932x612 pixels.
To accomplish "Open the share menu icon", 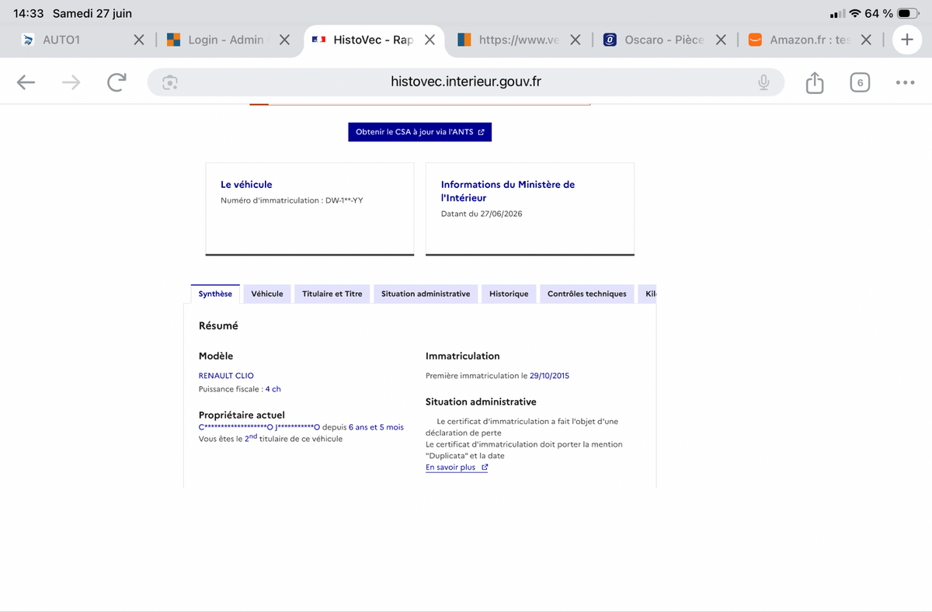I will (815, 82).
